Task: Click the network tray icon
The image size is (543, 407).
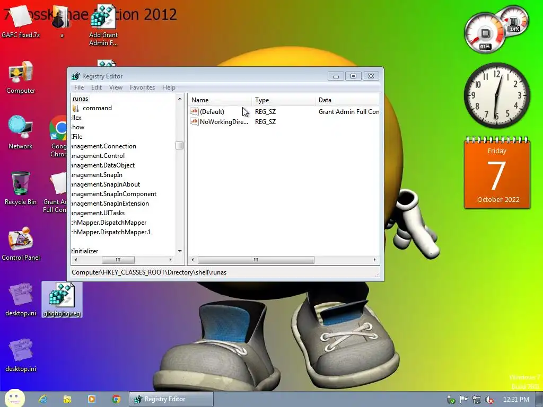Action: click(477, 400)
